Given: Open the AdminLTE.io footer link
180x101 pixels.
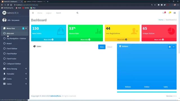Looking at the screenshot, I should pyautogui.click(x=56, y=96).
